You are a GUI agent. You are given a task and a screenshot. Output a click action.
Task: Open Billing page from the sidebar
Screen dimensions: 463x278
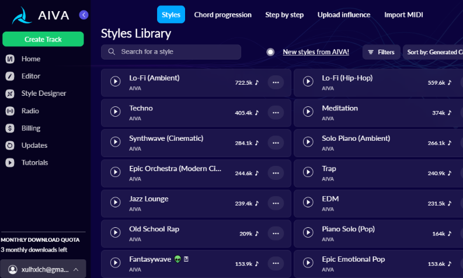coord(31,128)
